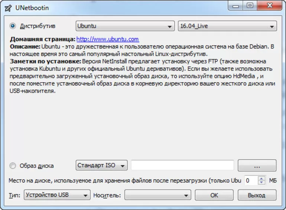Click the browse '...' button
Viewport: 286px width, 210px height.
257,166
